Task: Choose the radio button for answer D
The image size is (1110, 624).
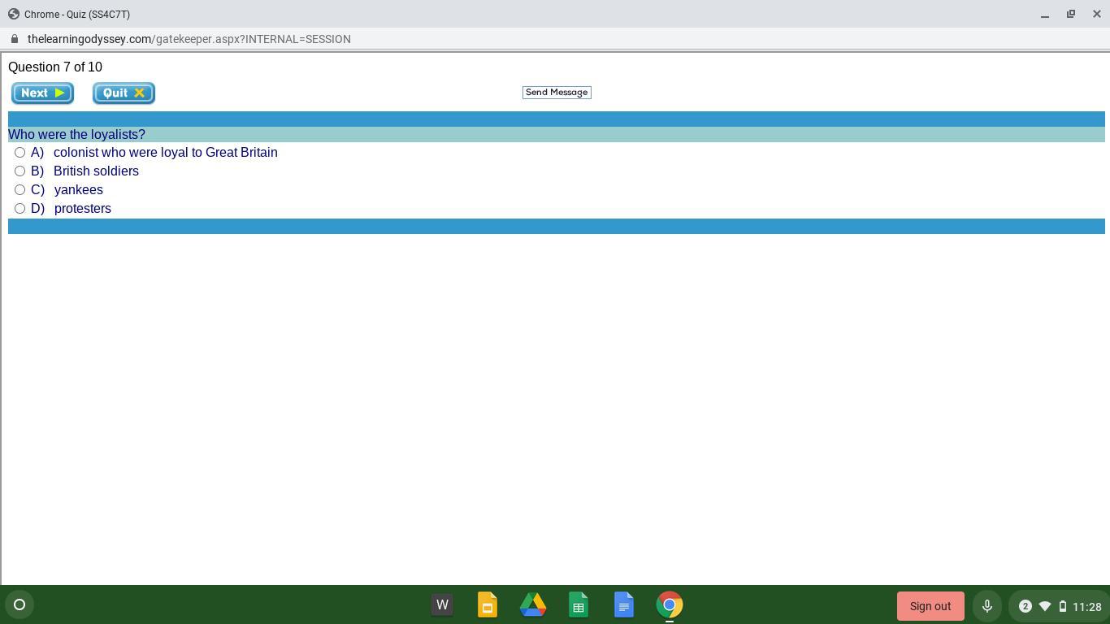Action: 20,208
